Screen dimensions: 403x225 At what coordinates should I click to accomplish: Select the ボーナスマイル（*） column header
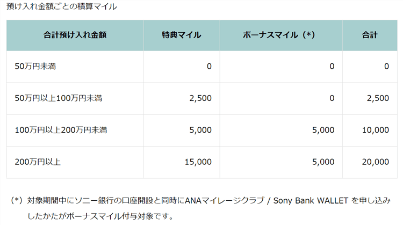coord(278,35)
